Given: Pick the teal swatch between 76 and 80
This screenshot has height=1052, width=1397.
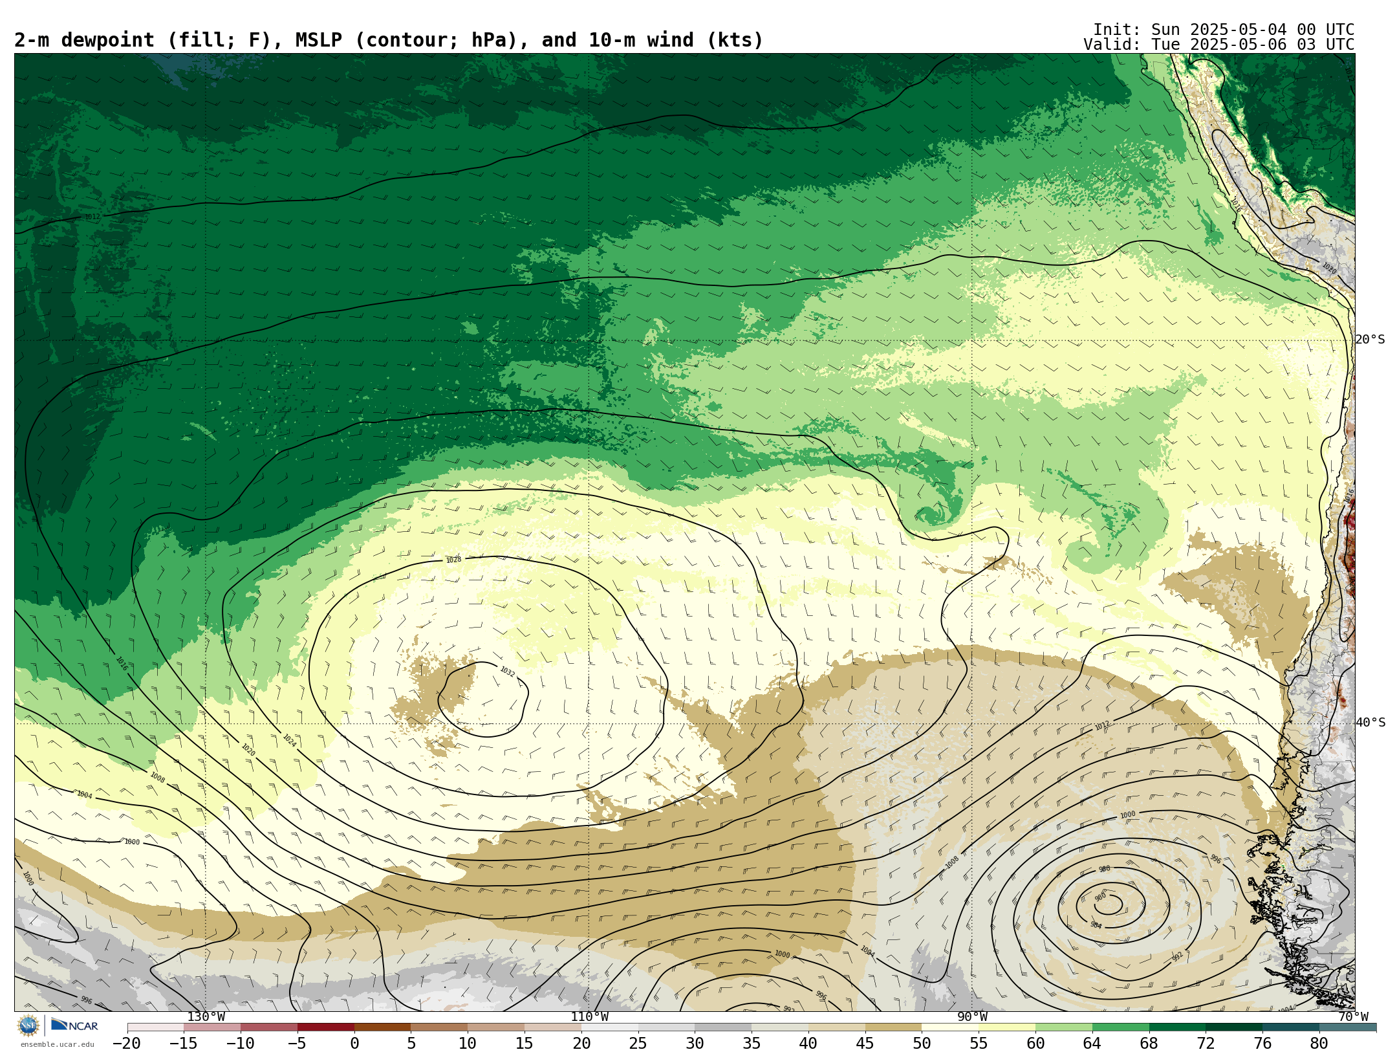Looking at the screenshot, I should coord(1291,1027).
